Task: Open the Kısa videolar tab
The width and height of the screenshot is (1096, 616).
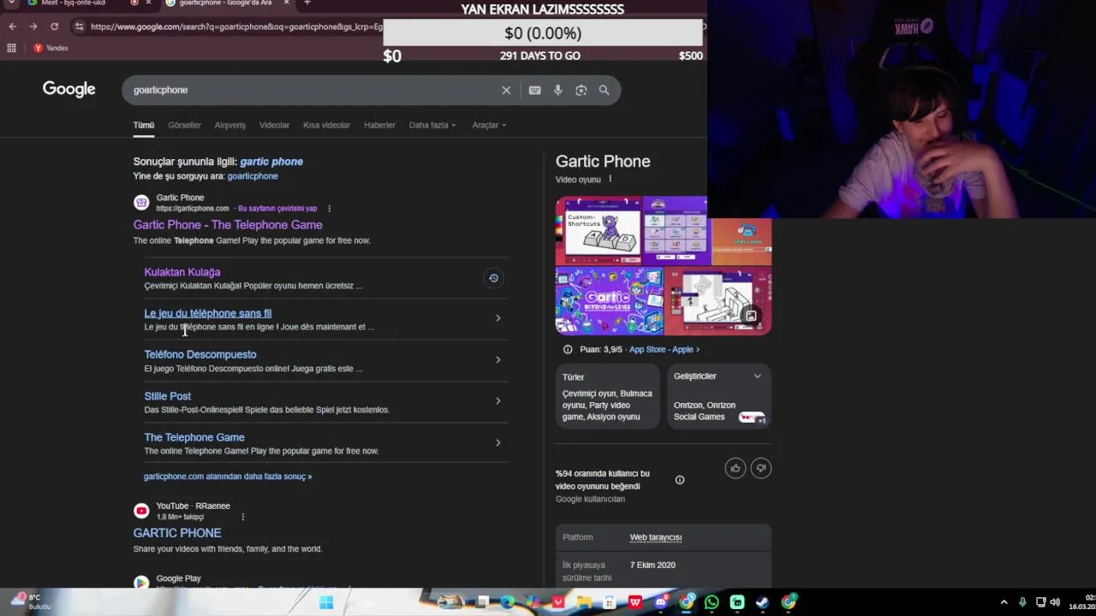Action: pyautogui.click(x=326, y=125)
